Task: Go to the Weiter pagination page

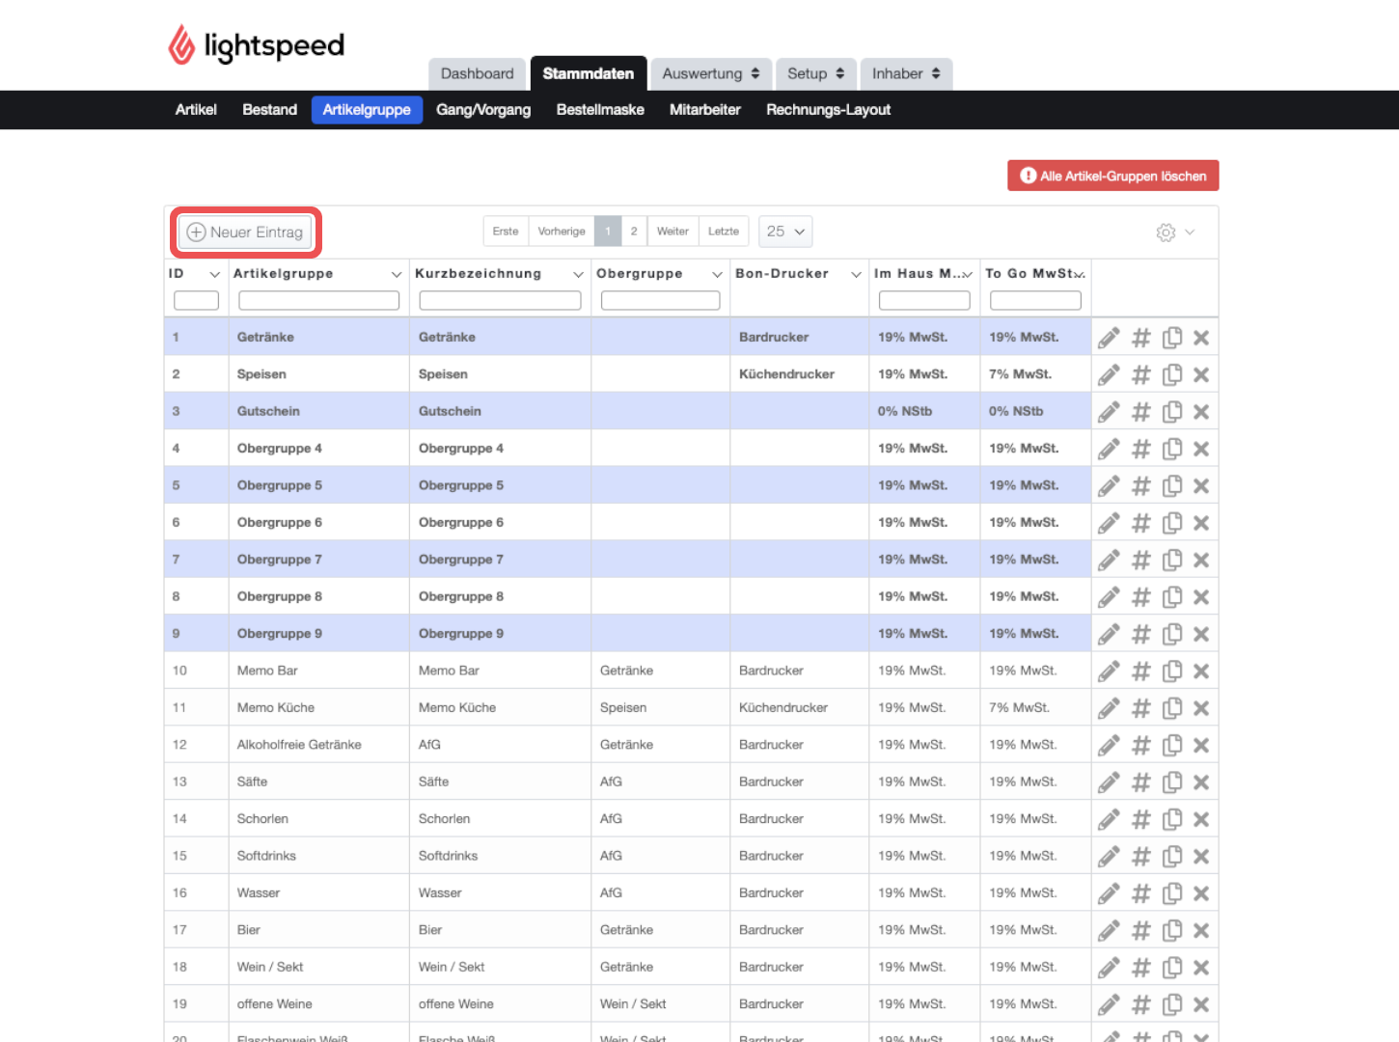Action: (x=672, y=232)
